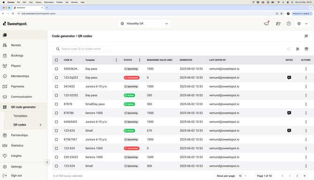Select row with code 64365435
The image size is (314, 180).
(x=56, y=122)
